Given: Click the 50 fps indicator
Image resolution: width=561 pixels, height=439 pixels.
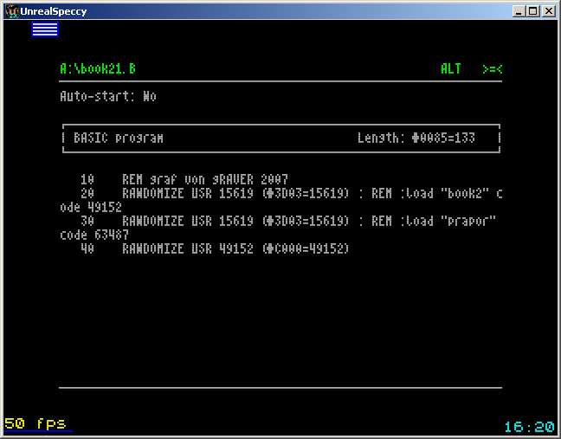Looking at the screenshot, I should coord(35,423).
